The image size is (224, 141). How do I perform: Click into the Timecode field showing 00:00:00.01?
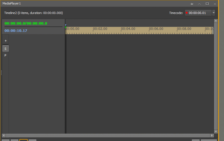pyautogui.click(x=198, y=13)
